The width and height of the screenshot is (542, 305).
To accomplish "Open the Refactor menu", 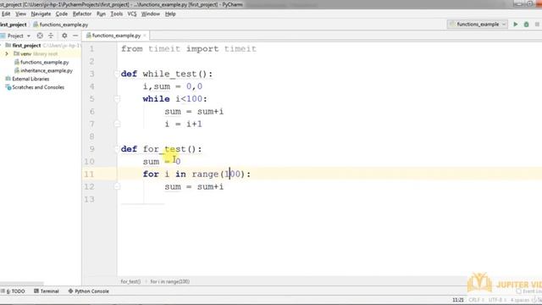I will 82,14.
